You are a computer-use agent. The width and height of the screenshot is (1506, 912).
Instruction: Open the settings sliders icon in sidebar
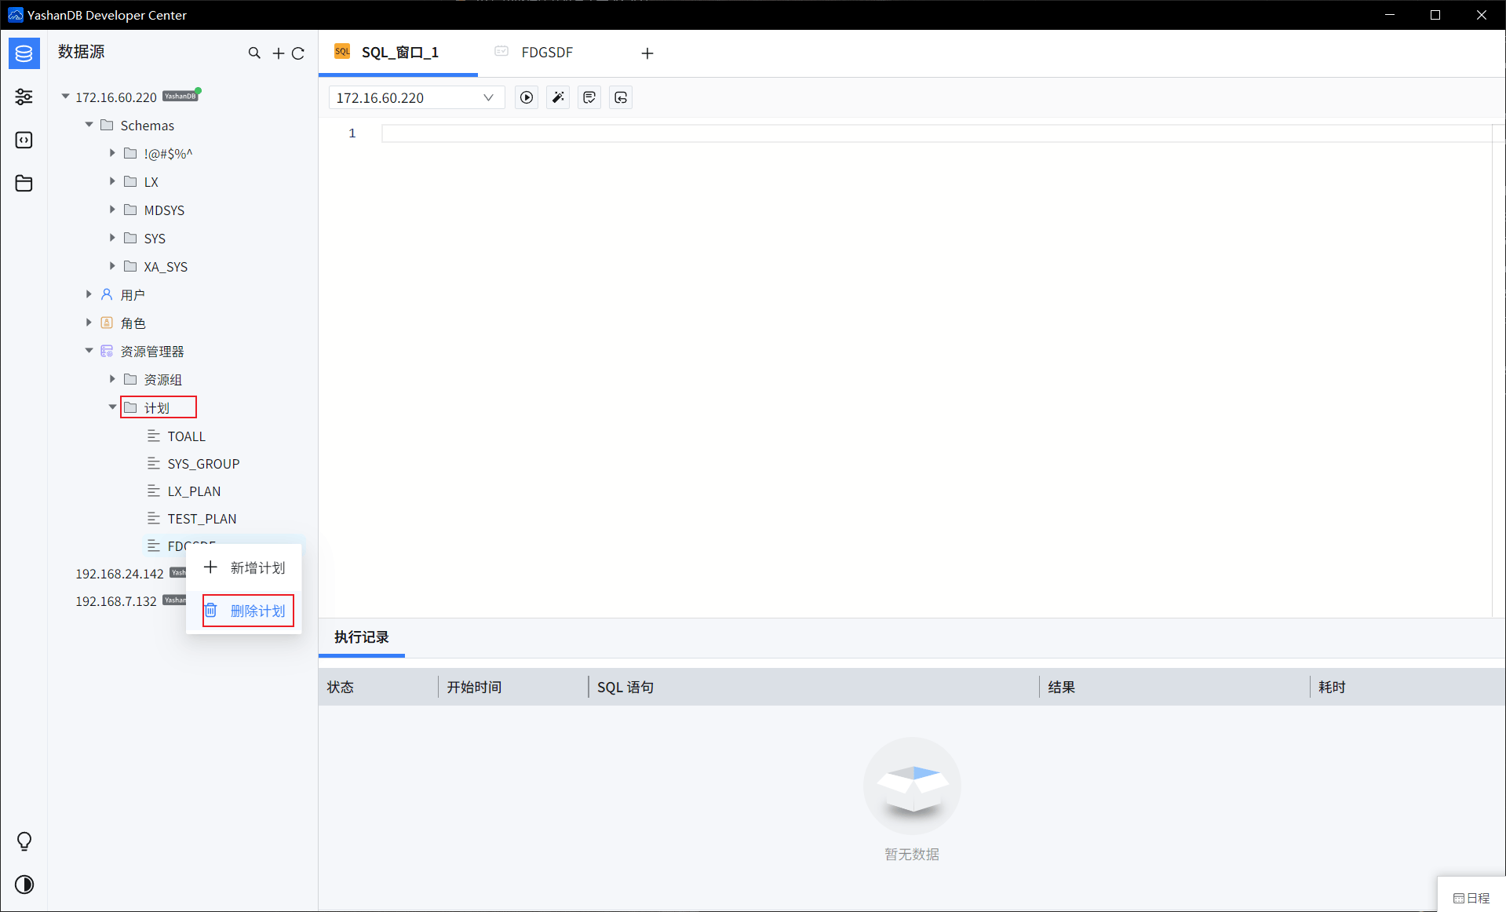coord(24,97)
